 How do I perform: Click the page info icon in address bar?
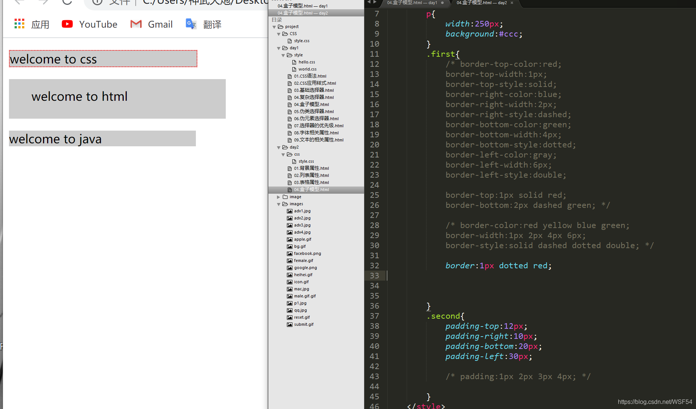[x=97, y=2]
